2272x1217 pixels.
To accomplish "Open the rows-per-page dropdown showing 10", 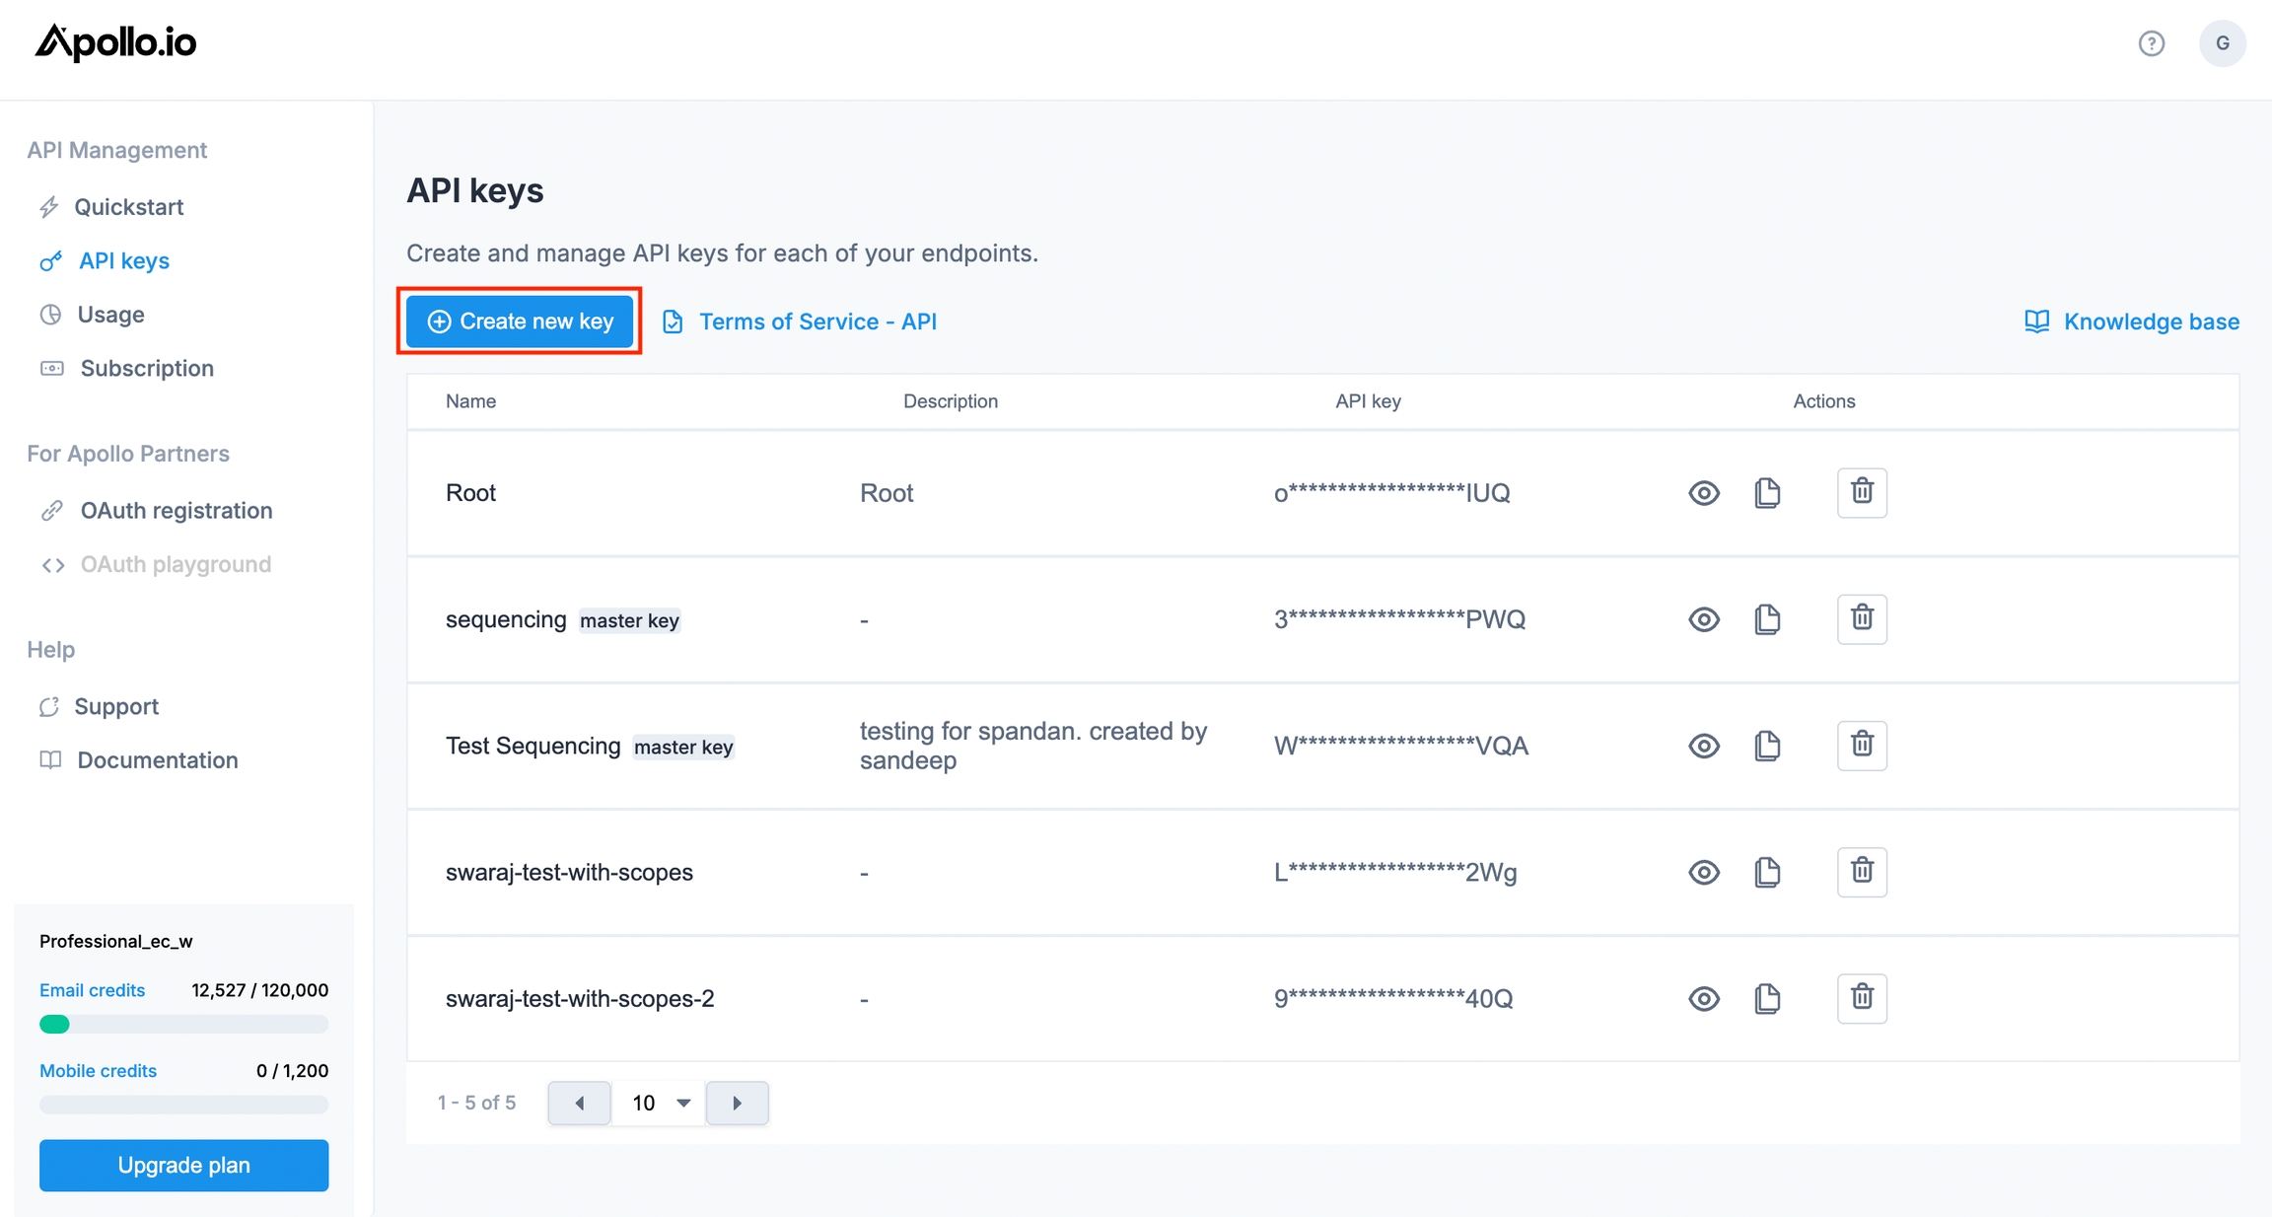I will 659,1103.
